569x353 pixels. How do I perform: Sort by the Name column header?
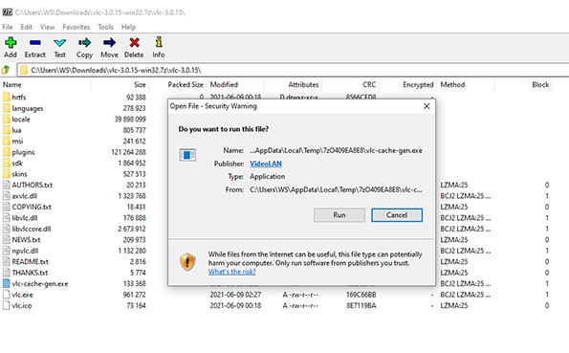point(12,84)
